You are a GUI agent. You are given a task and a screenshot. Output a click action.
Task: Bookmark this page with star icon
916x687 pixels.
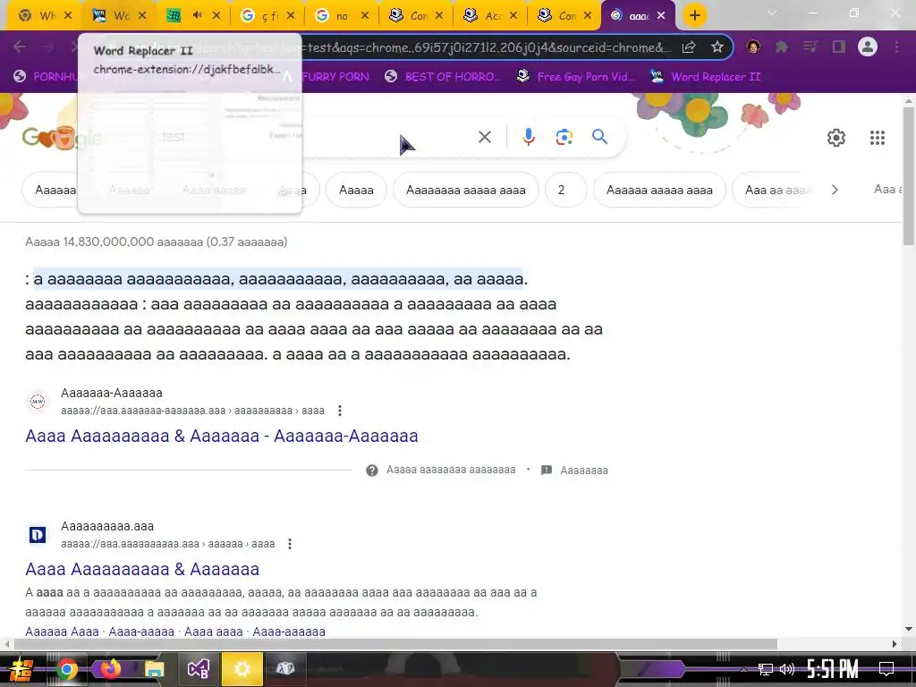(x=717, y=47)
